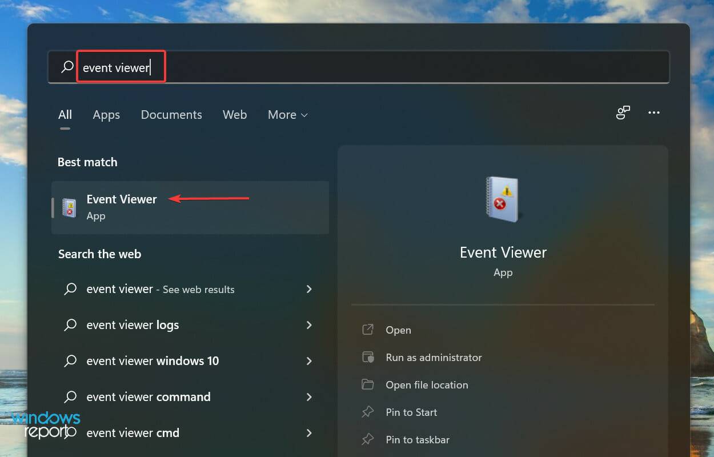Expand the More filter dropdown

pyautogui.click(x=287, y=114)
